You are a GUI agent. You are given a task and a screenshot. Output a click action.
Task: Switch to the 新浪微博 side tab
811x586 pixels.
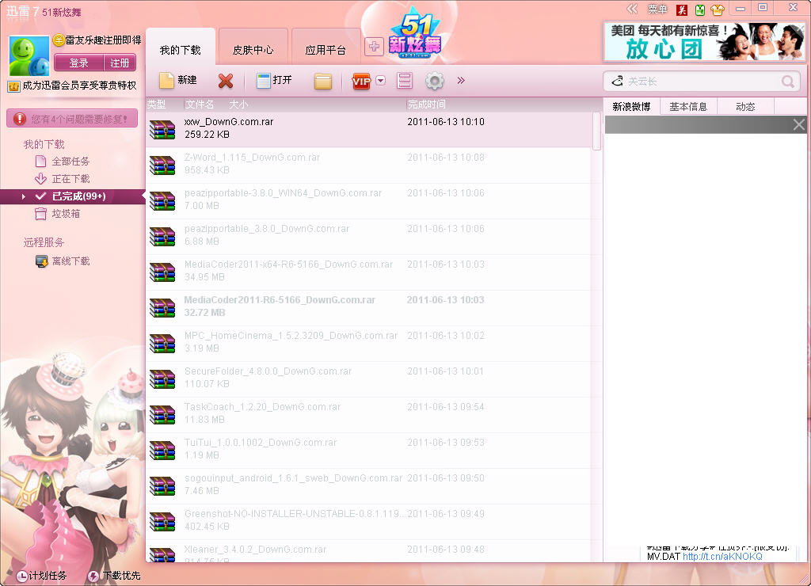(631, 107)
